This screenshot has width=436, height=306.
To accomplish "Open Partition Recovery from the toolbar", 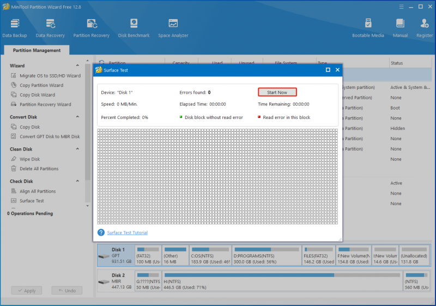I will (x=91, y=28).
